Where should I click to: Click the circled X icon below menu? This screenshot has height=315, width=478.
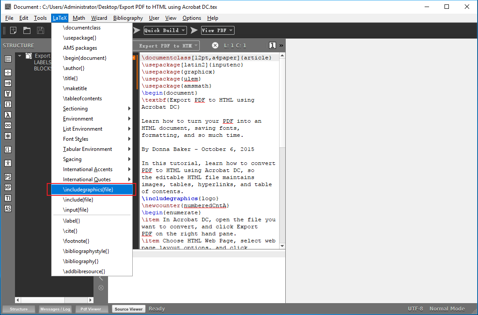[x=101, y=288]
